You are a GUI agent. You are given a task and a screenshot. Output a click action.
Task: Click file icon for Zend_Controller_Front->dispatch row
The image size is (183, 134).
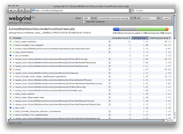110,45
